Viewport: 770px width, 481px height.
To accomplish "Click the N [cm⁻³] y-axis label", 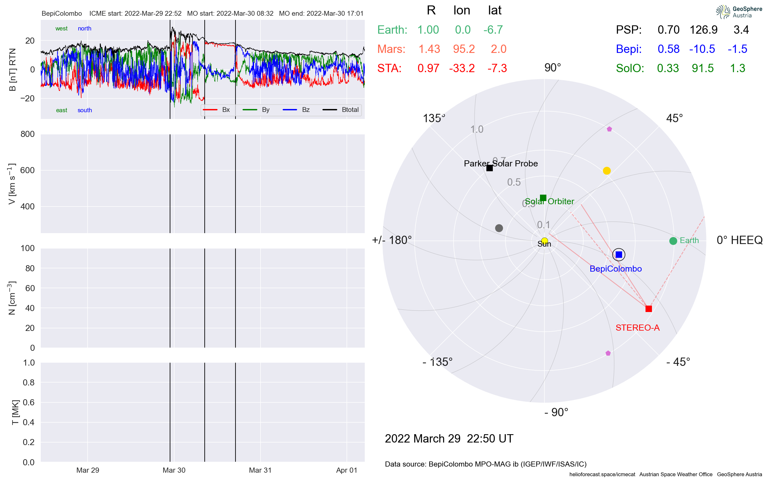I will point(12,298).
